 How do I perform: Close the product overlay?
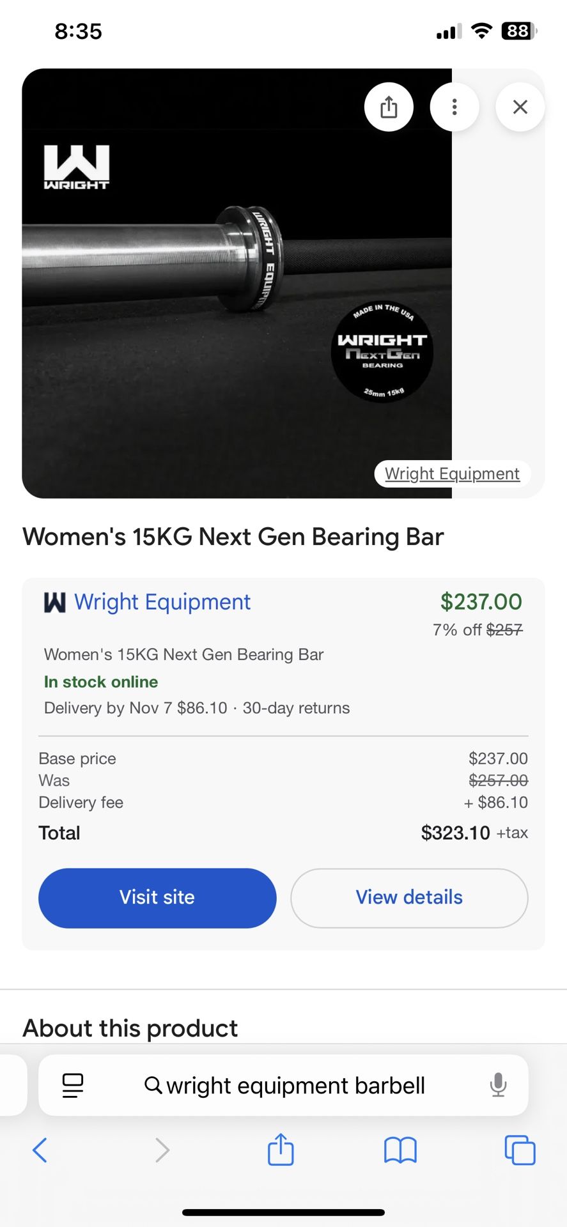click(x=520, y=107)
